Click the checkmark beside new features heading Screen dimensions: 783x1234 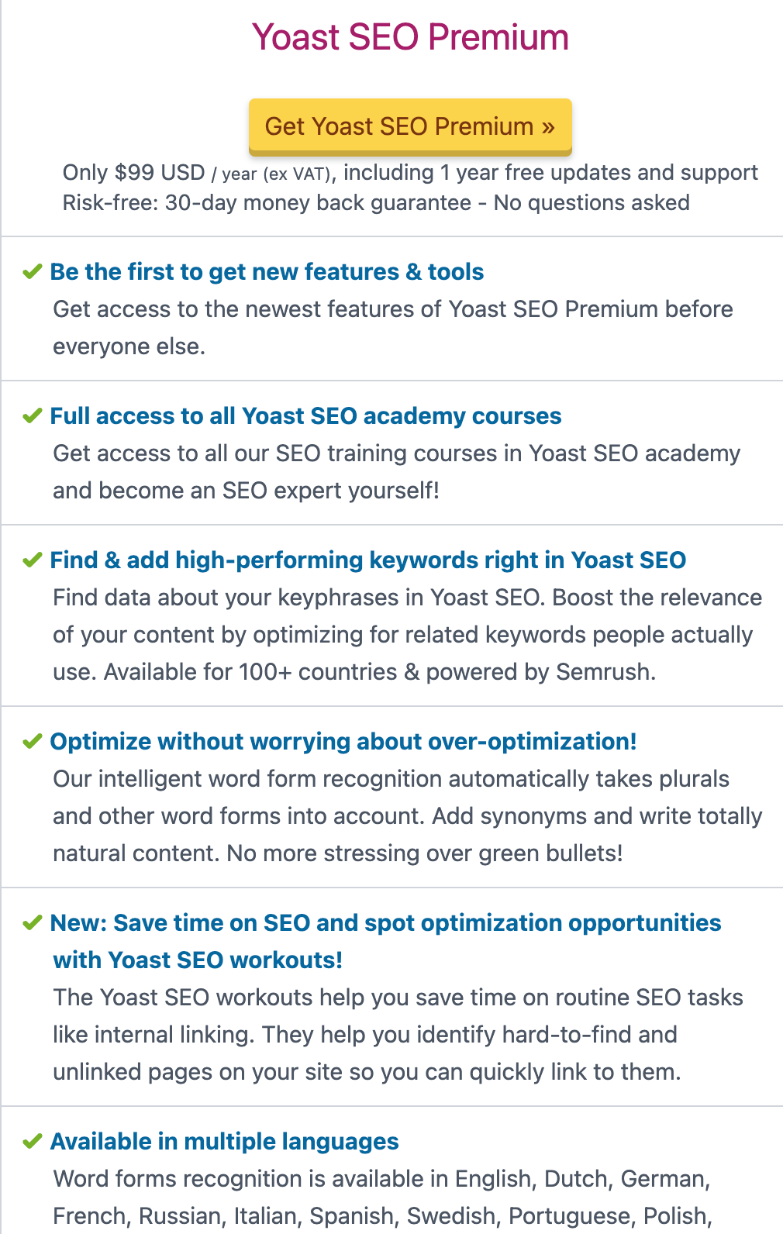(x=31, y=272)
